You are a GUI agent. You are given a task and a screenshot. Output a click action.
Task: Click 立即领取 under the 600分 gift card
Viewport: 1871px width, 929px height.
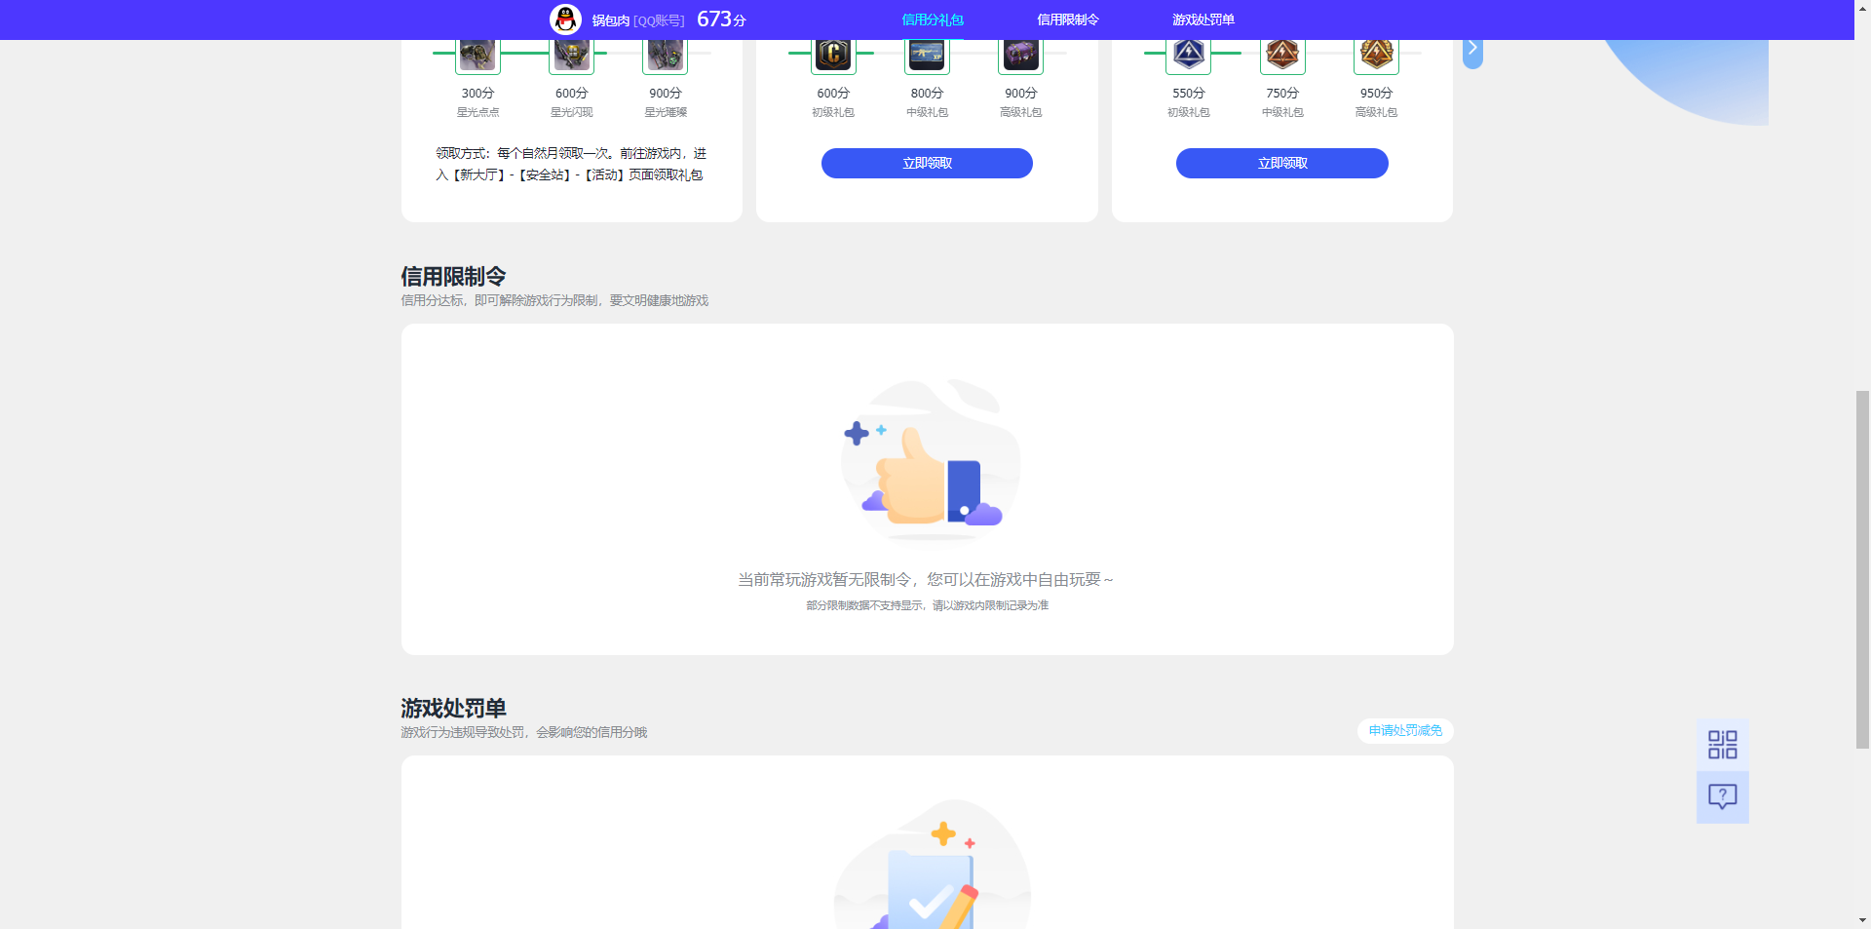pyautogui.click(x=927, y=163)
